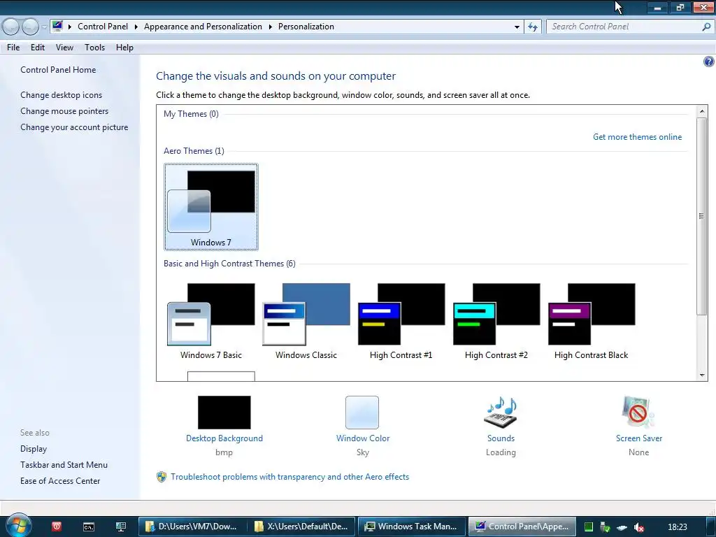Click the Control Panel\Appe... taskbar button
This screenshot has height=537, width=716.
coord(522,527)
